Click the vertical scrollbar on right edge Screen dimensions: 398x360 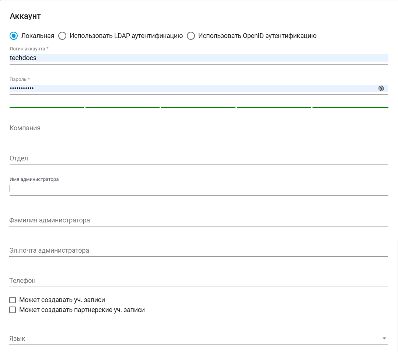[x=397, y=295]
